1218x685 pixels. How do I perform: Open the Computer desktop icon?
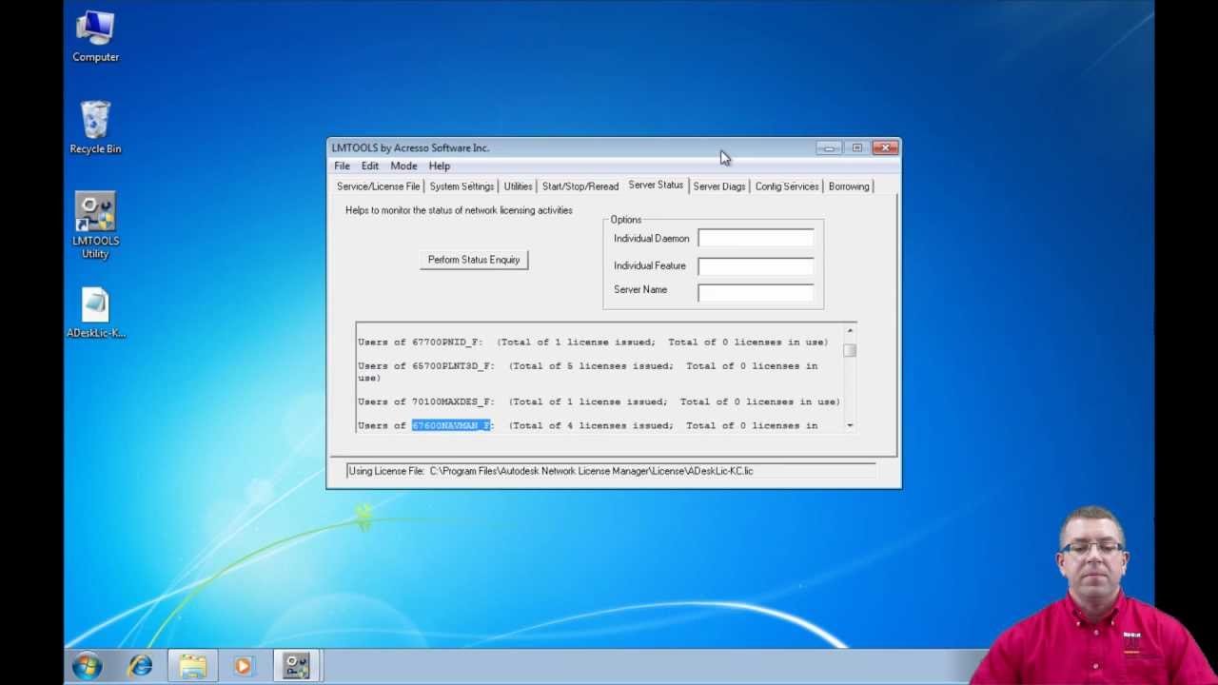point(95,36)
